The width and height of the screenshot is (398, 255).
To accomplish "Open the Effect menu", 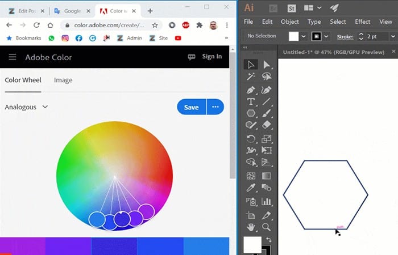I will [363, 22].
